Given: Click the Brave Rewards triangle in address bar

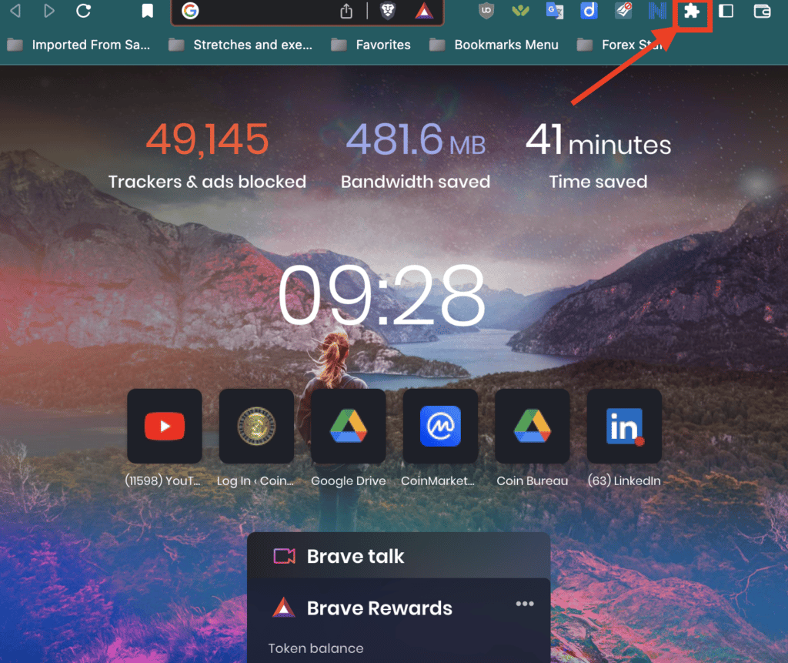Looking at the screenshot, I should 422,12.
